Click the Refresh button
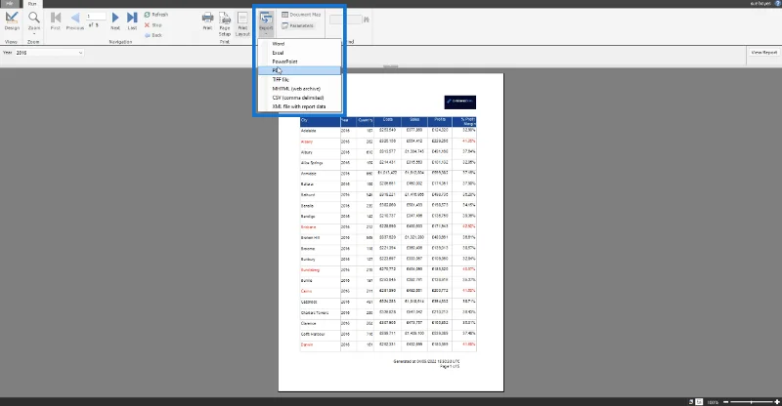The width and height of the screenshot is (782, 406). (156, 15)
